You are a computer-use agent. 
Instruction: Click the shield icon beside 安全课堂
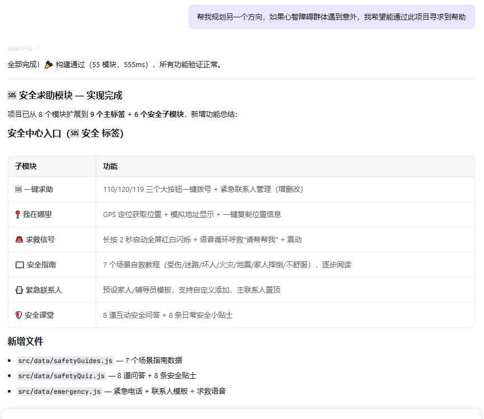pyautogui.click(x=19, y=316)
